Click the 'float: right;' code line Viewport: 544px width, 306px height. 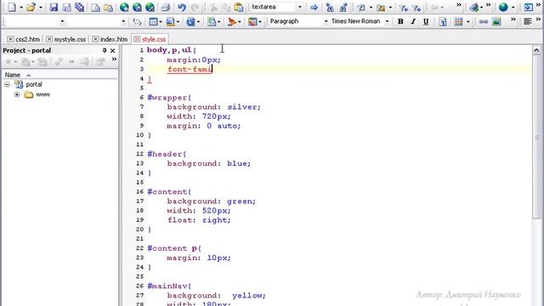199,220
